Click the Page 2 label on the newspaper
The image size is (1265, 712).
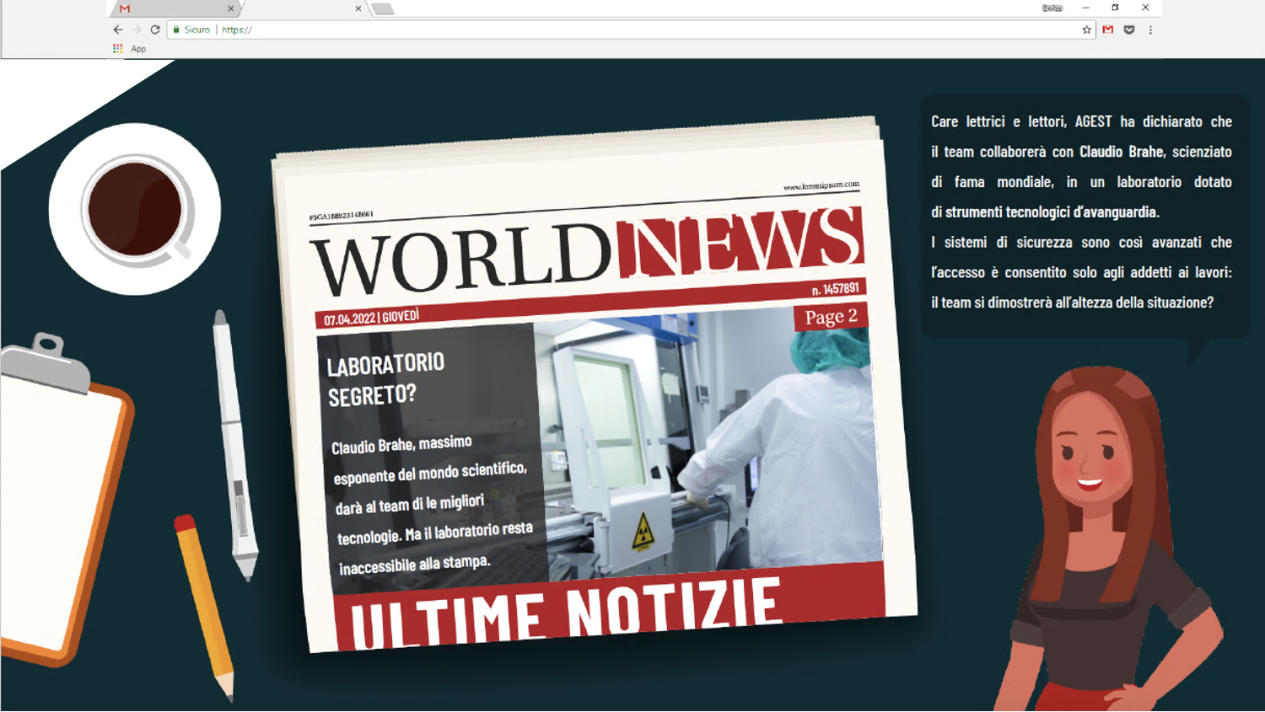pos(831,317)
